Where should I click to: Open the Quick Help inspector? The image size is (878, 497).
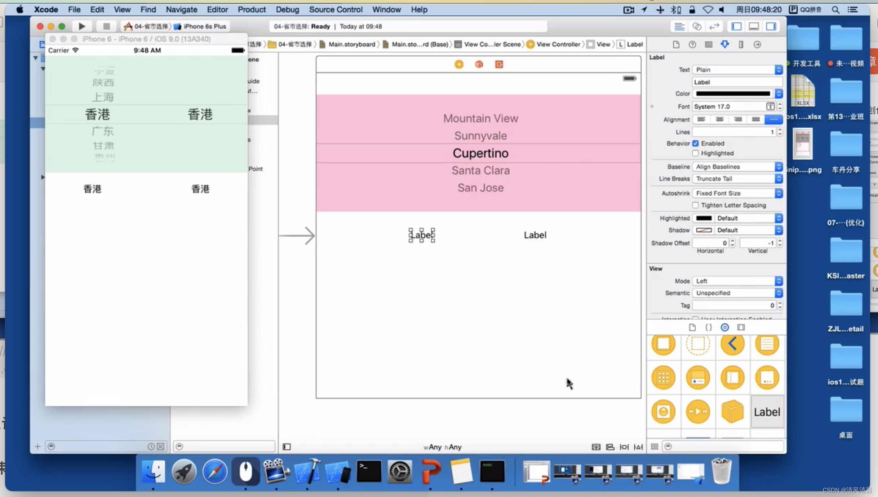click(692, 44)
